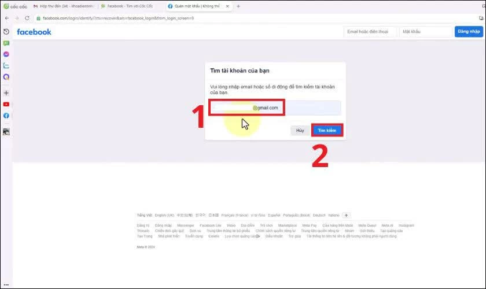Open the Facebook shortcut in the sidebar
This screenshot has height=289, width=486.
[6, 116]
